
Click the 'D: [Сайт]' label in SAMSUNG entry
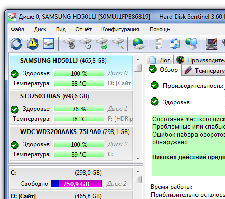(x=120, y=83)
